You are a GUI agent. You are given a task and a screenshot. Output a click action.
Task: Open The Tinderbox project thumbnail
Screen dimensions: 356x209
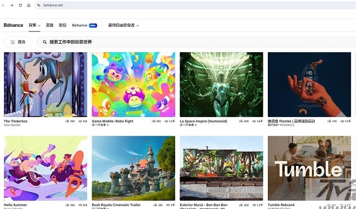(x=45, y=85)
